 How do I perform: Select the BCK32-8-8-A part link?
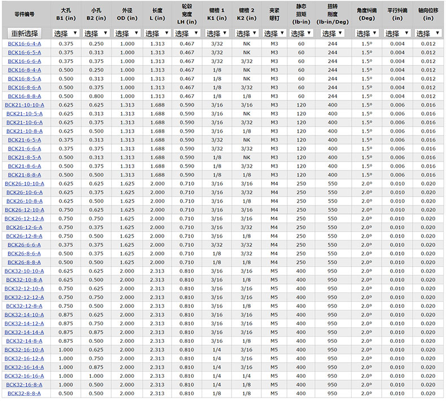tap(24, 393)
